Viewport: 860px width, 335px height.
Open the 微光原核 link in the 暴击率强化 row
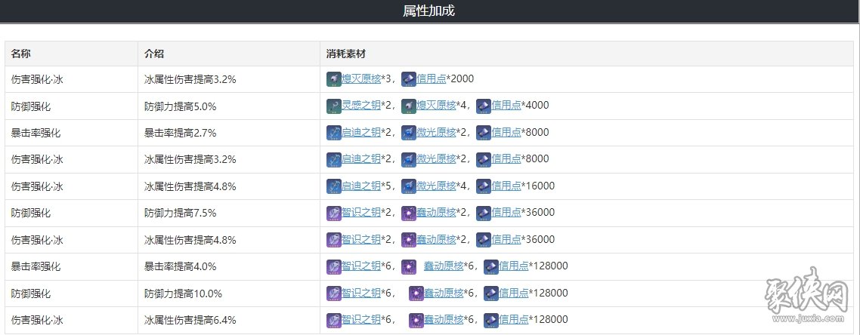(x=436, y=133)
